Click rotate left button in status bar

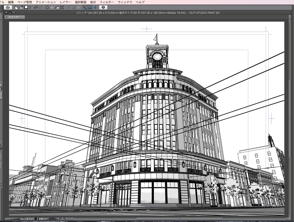click(60, 219)
